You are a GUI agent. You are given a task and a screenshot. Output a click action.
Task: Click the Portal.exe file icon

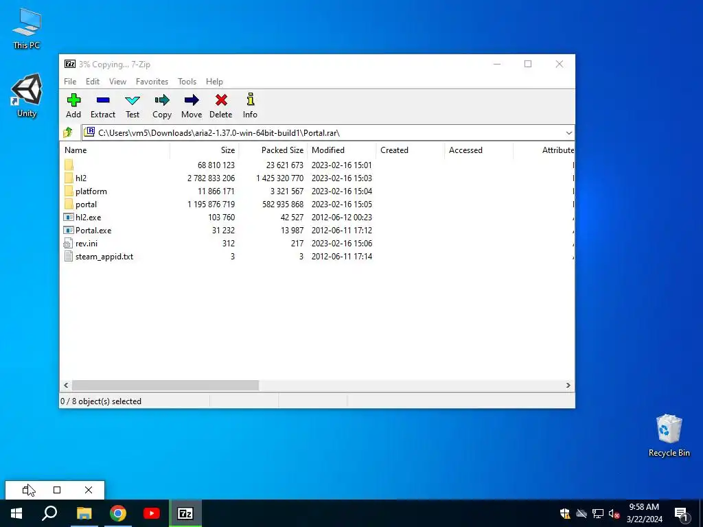pyautogui.click(x=68, y=231)
